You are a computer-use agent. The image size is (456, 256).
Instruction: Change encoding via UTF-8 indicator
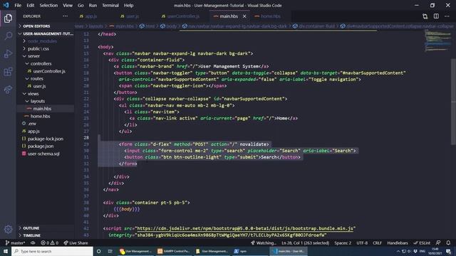point(362,242)
